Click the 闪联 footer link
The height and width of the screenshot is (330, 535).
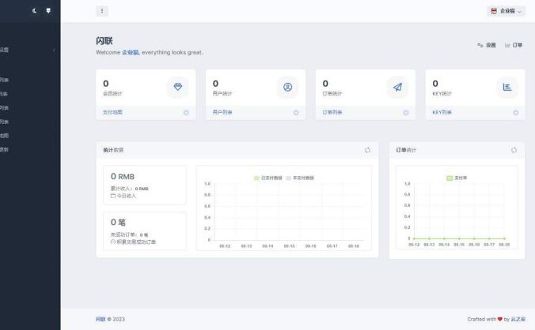click(x=101, y=319)
